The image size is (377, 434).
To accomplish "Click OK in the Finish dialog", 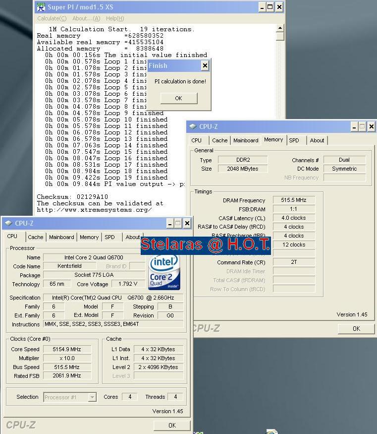I will 179,98.
